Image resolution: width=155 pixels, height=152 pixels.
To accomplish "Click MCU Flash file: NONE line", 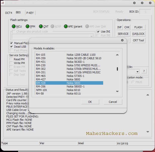I will click(19, 120).
